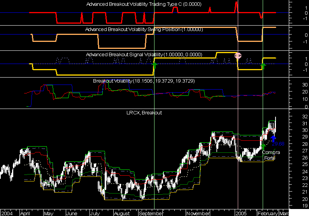The width and height of the screenshot is (309, 216).
Task: Click the pink STOP sign marker
Action: pyautogui.click(x=238, y=55)
